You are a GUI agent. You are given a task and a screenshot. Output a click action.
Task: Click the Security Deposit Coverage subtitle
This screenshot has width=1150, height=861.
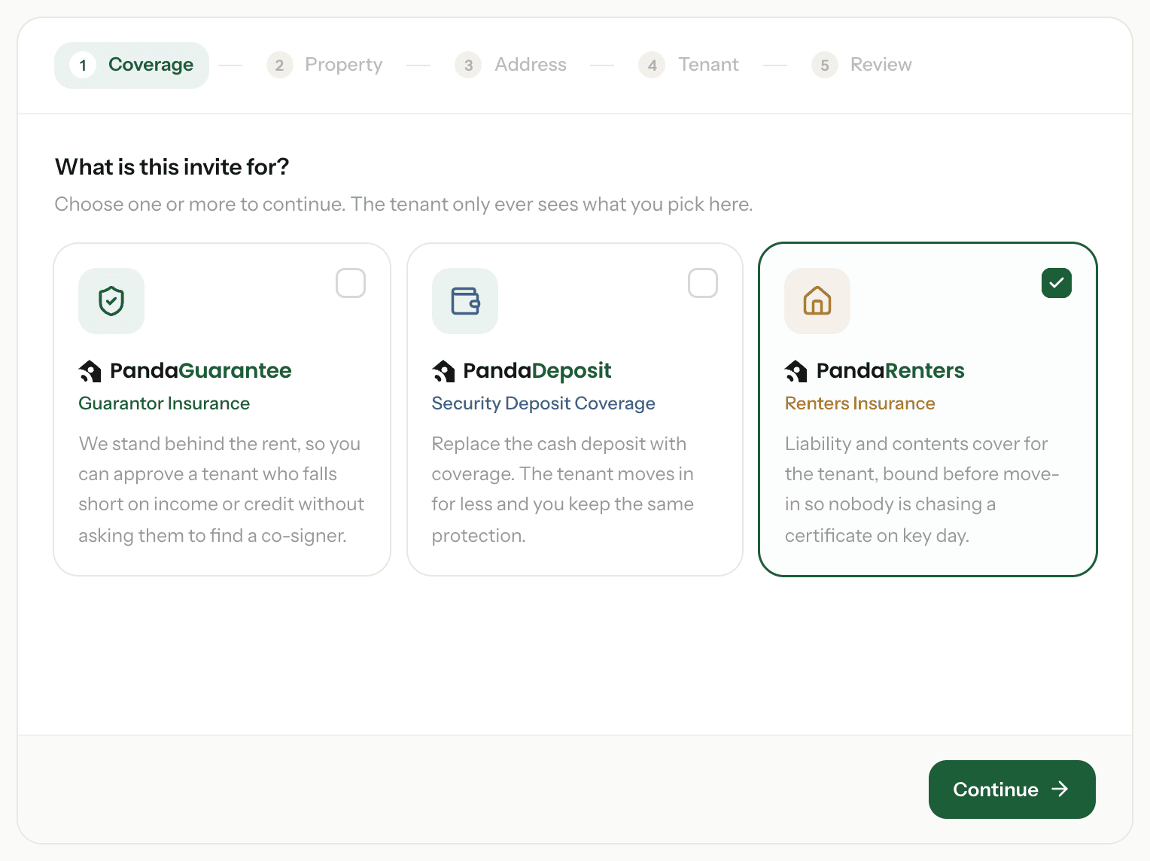[x=543, y=404]
